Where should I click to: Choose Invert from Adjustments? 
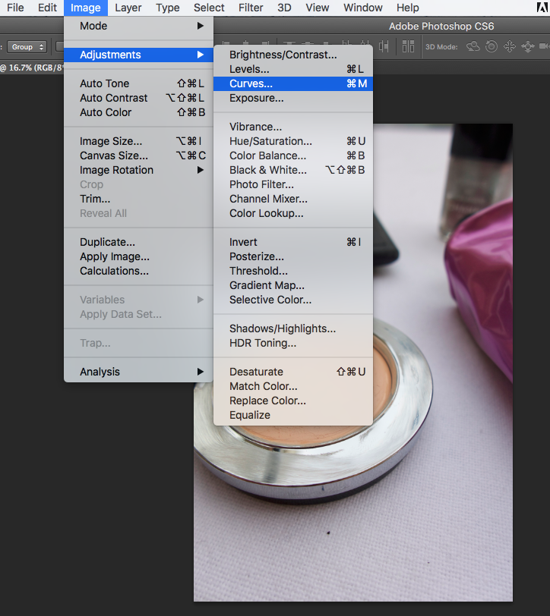pos(293,242)
